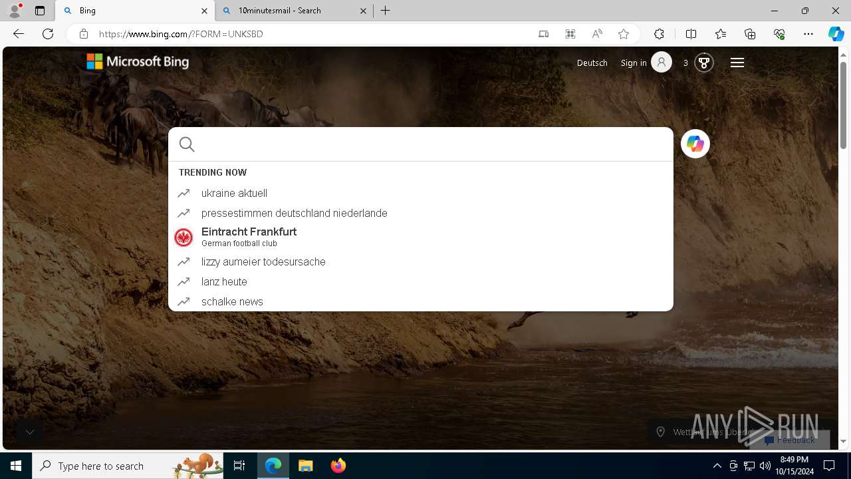The height and width of the screenshot is (479, 851).
Task: Switch to the 10minutesmail - Search tab
Action: (x=294, y=11)
